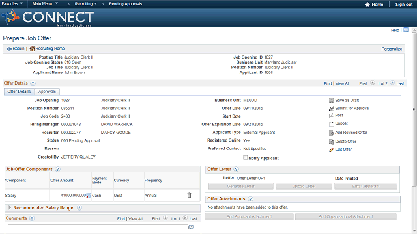Click the Submit for Approval icon
This screenshot has width=417, height=234.
[332, 109]
